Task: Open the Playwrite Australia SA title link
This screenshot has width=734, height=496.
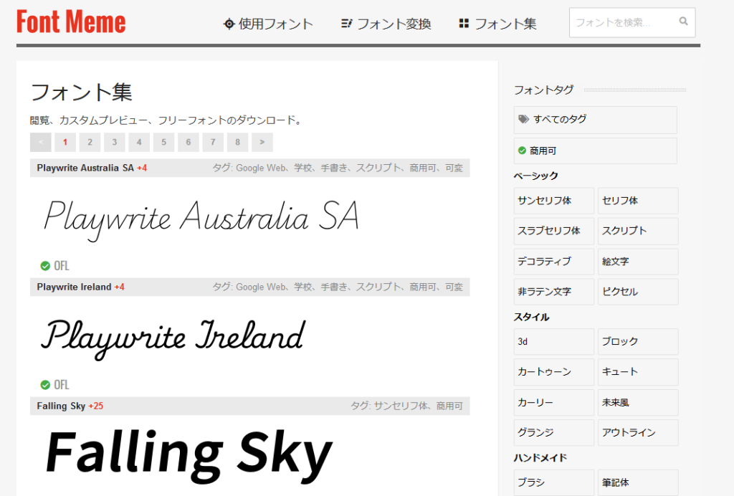Action: [85, 168]
